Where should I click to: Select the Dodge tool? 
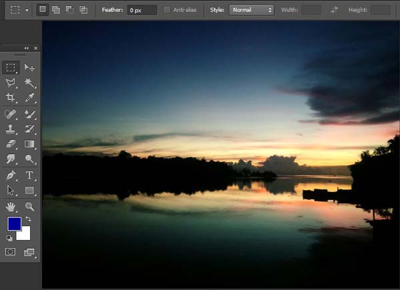29,159
